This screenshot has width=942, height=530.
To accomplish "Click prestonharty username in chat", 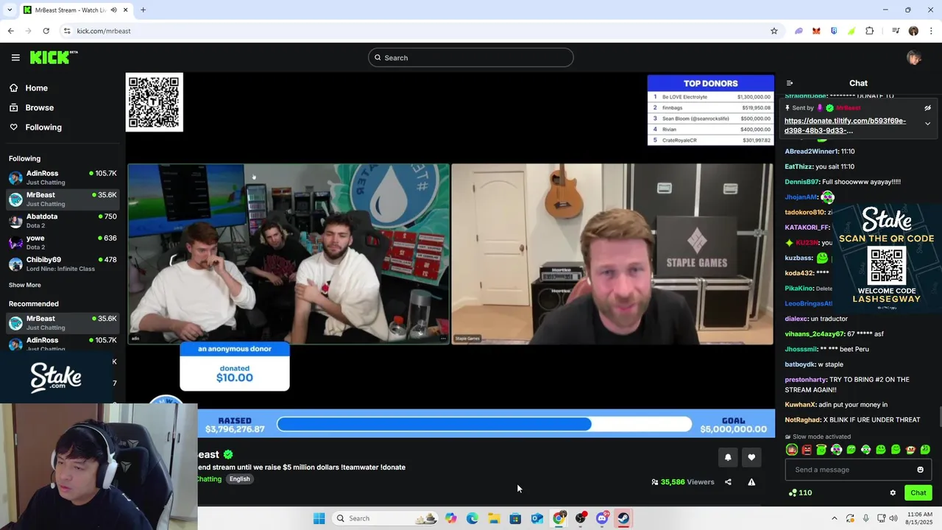I will (806, 380).
